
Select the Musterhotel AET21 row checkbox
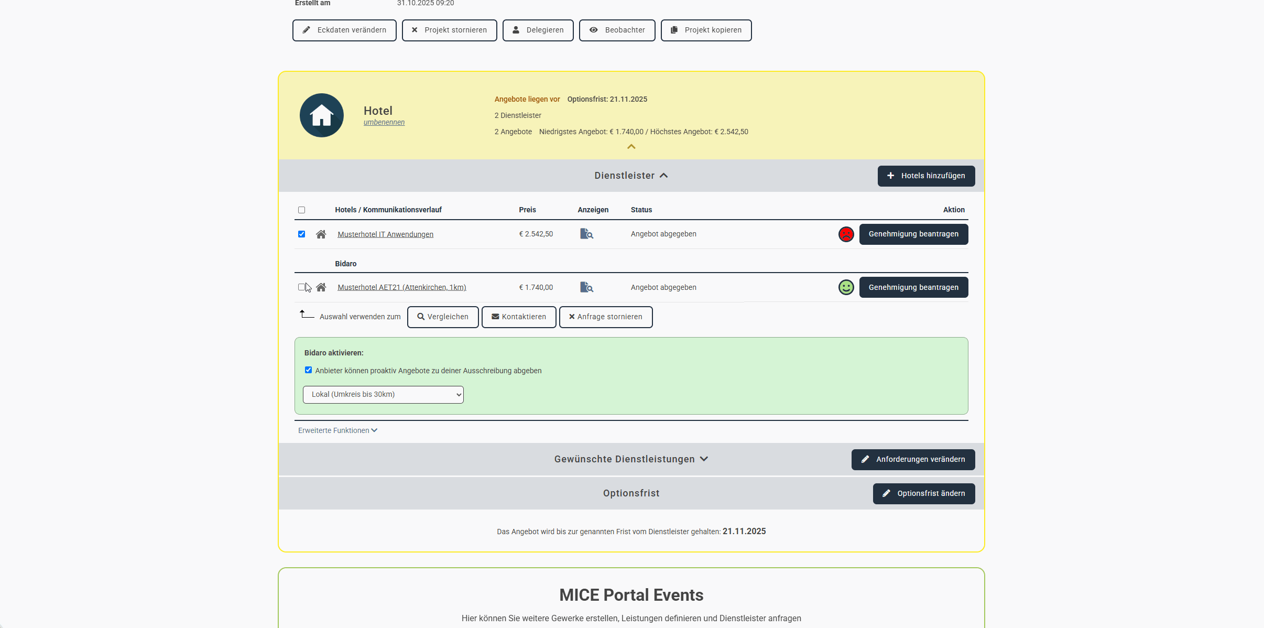coord(301,287)
